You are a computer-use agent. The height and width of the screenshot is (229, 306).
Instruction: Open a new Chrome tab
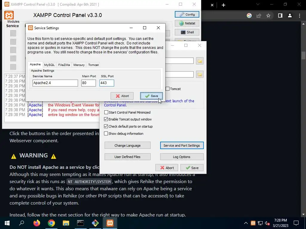click(224, 5)
